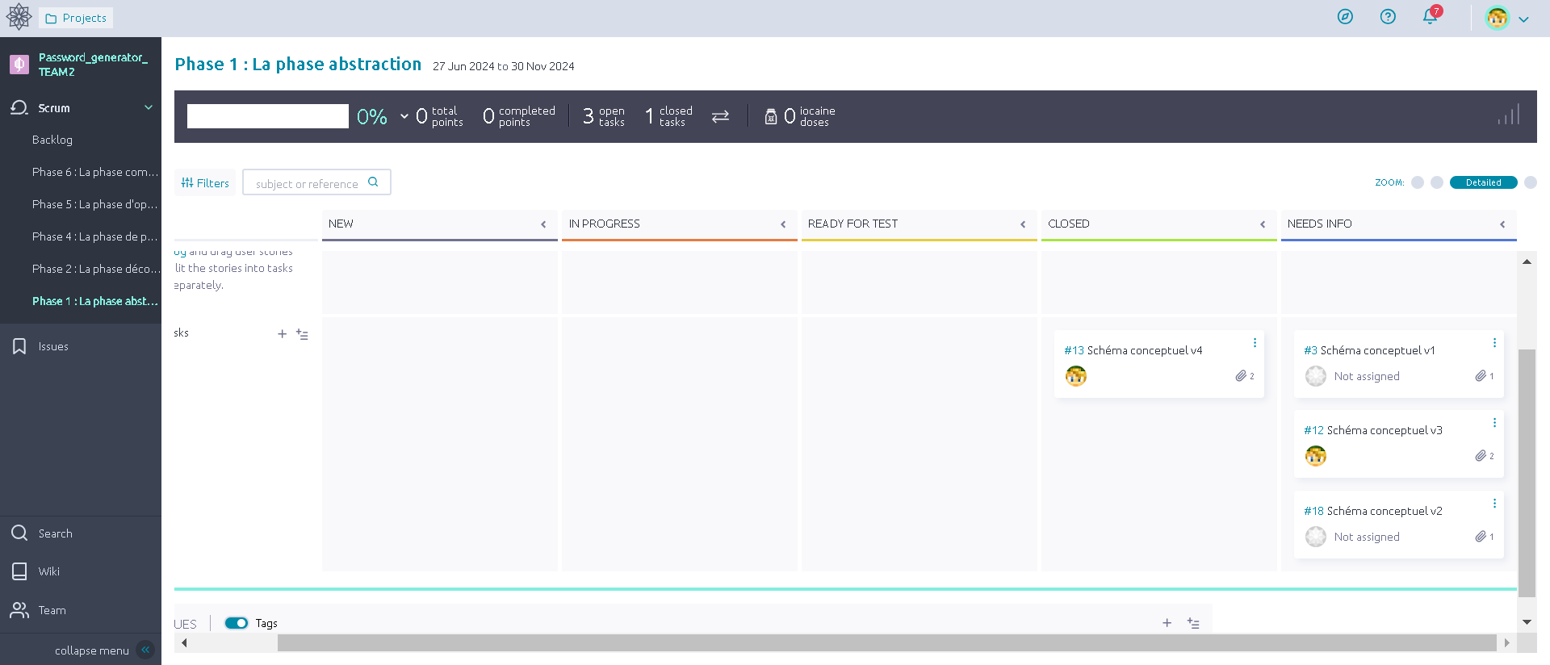Click the burndown chart graph icon
The width and height of the screenshot is (1550, 665).
(x=1508, y=115)
